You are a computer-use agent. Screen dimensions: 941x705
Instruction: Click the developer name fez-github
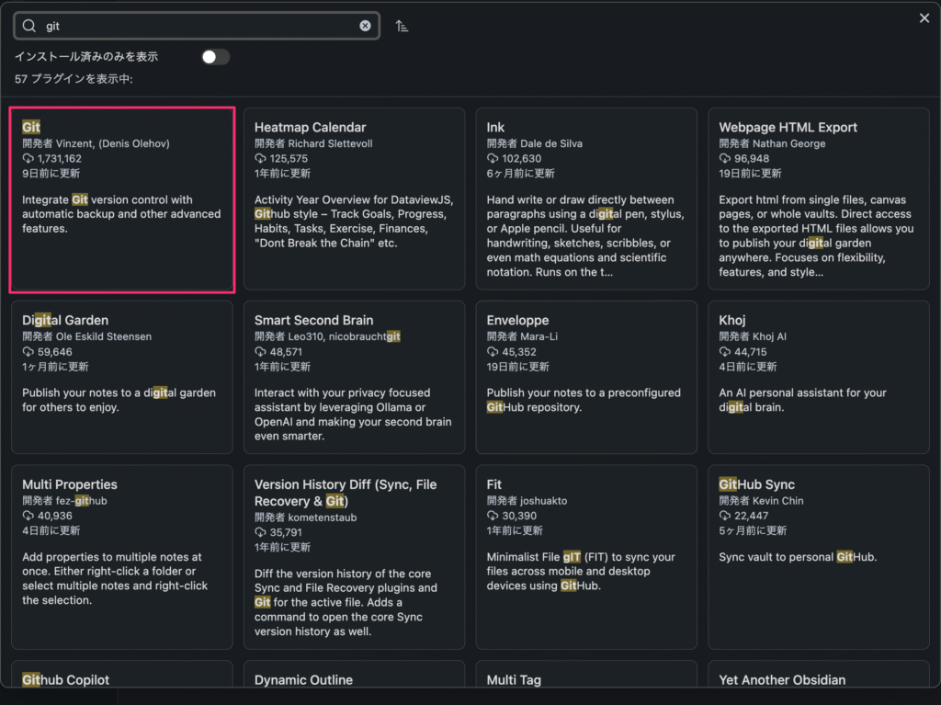[x=82, y=501]
